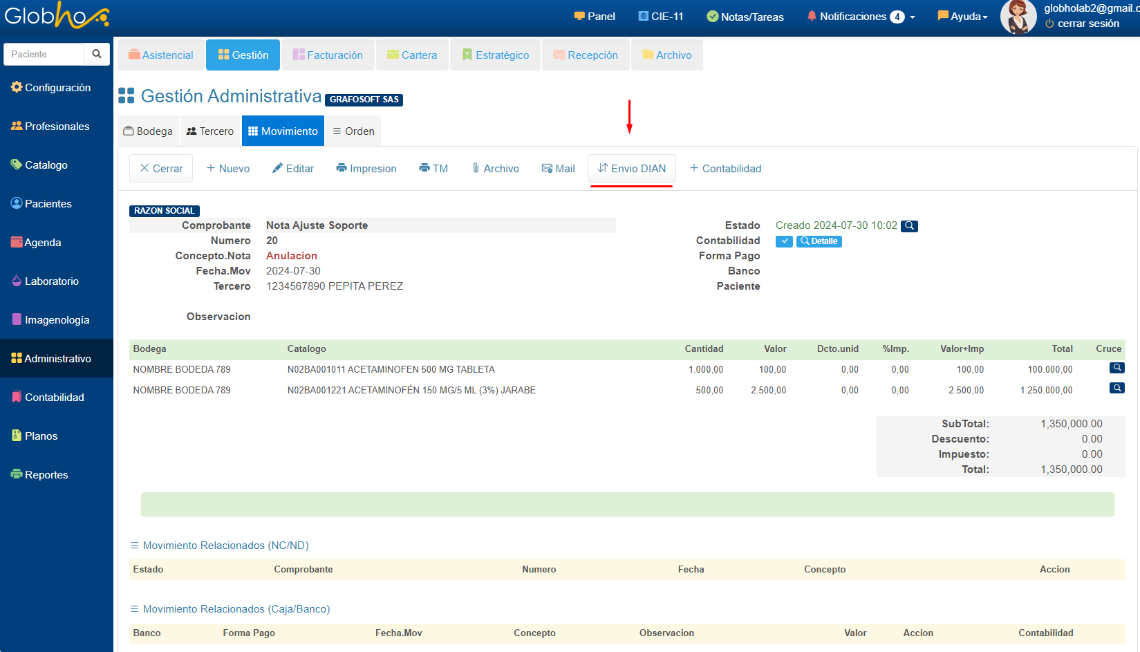
Task: Click the patient search magnifier icon
Action: (97, 54)
